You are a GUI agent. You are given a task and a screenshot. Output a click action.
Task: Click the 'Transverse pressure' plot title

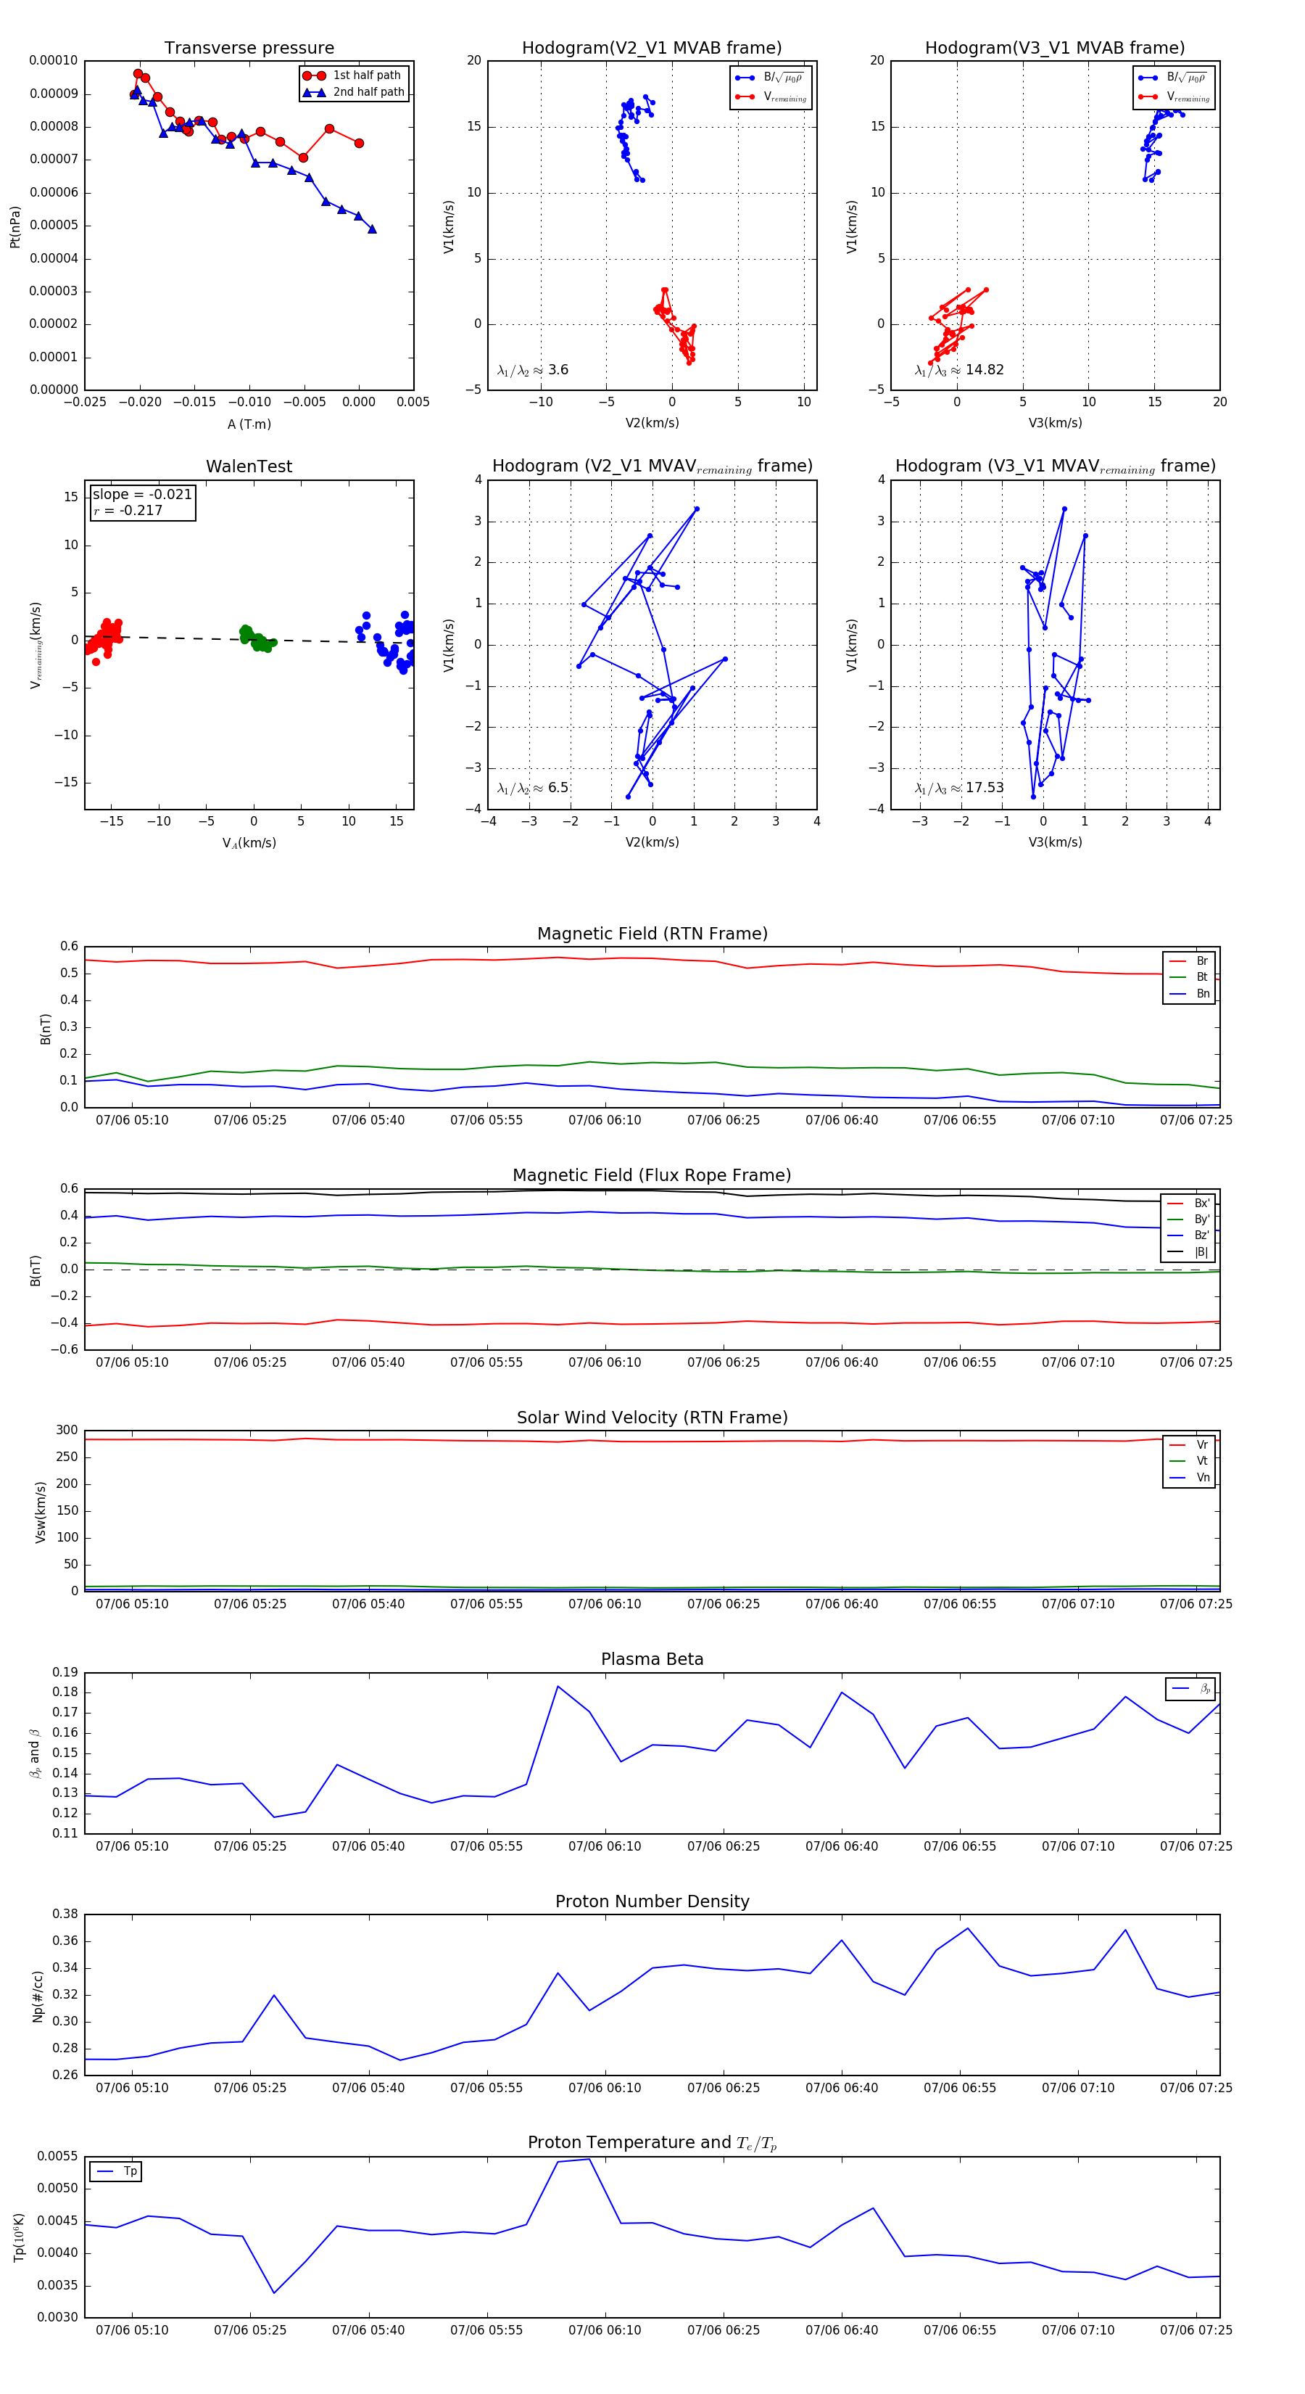coord(249,49)
